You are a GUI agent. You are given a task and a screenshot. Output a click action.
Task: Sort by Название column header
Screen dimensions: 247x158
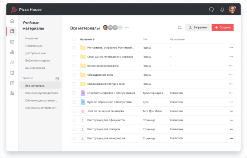click(87, 39)
